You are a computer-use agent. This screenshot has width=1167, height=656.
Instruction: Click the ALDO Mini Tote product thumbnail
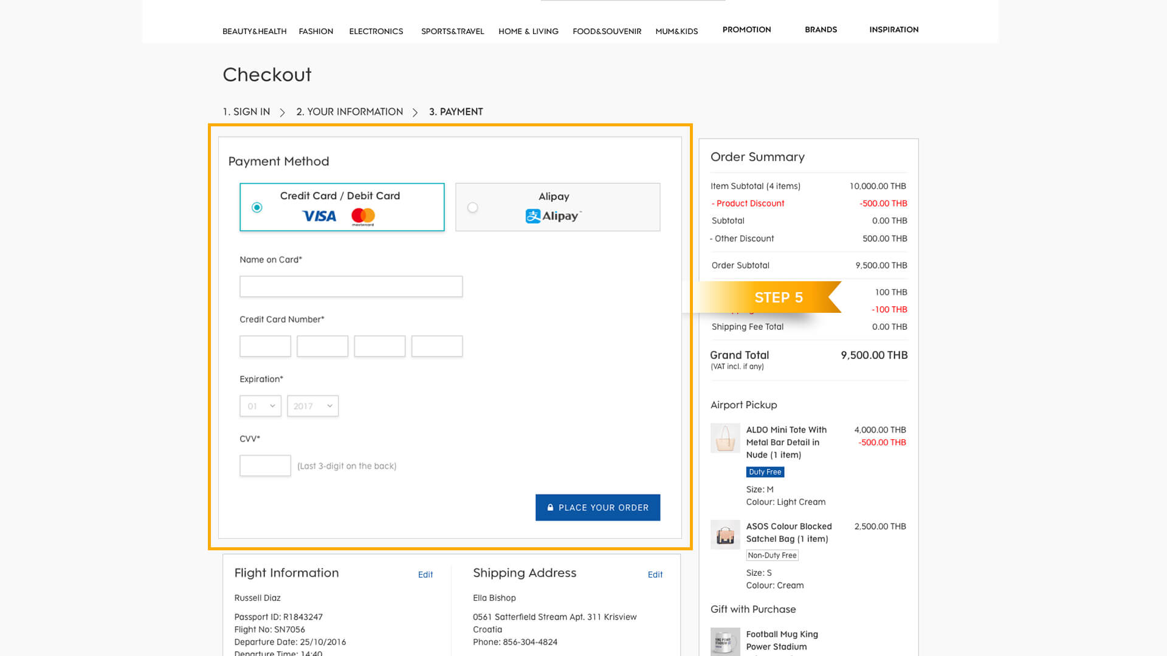pyautogui.click(x=725, y=438)
